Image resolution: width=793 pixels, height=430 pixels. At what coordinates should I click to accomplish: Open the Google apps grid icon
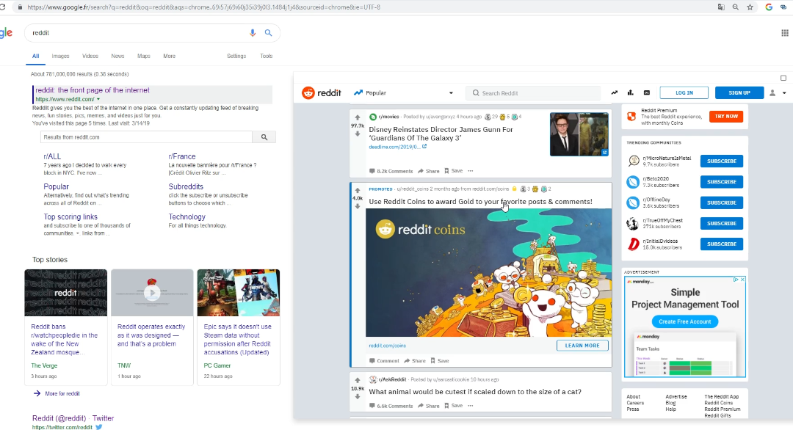(785, 33)
